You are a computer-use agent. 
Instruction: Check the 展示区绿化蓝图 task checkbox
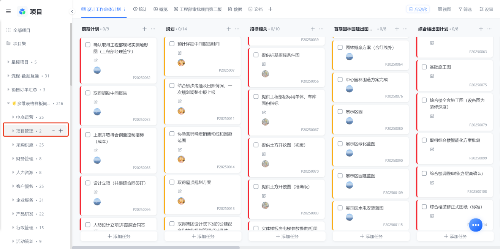tap(340, 144)
